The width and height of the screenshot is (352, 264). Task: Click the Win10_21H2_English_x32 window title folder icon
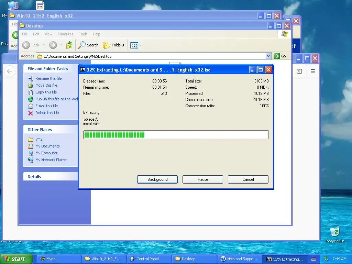(12, 15)
